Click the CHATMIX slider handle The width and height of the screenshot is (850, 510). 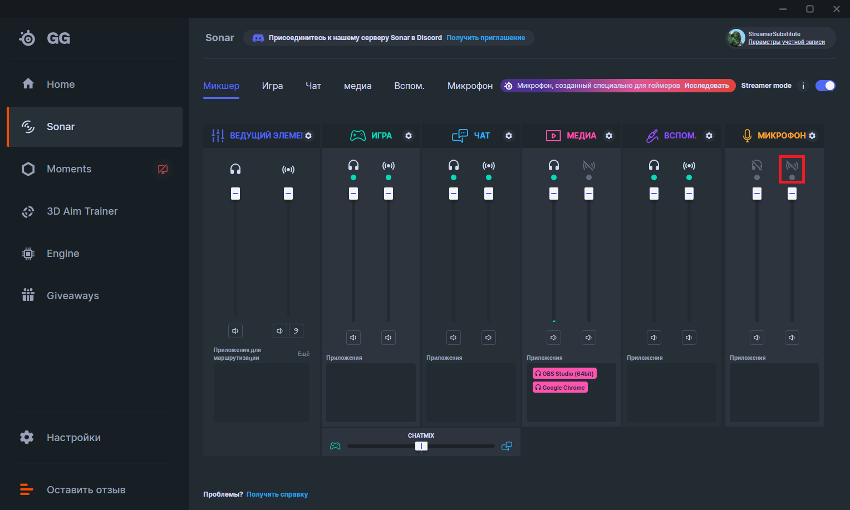click(x=421, y=446)
